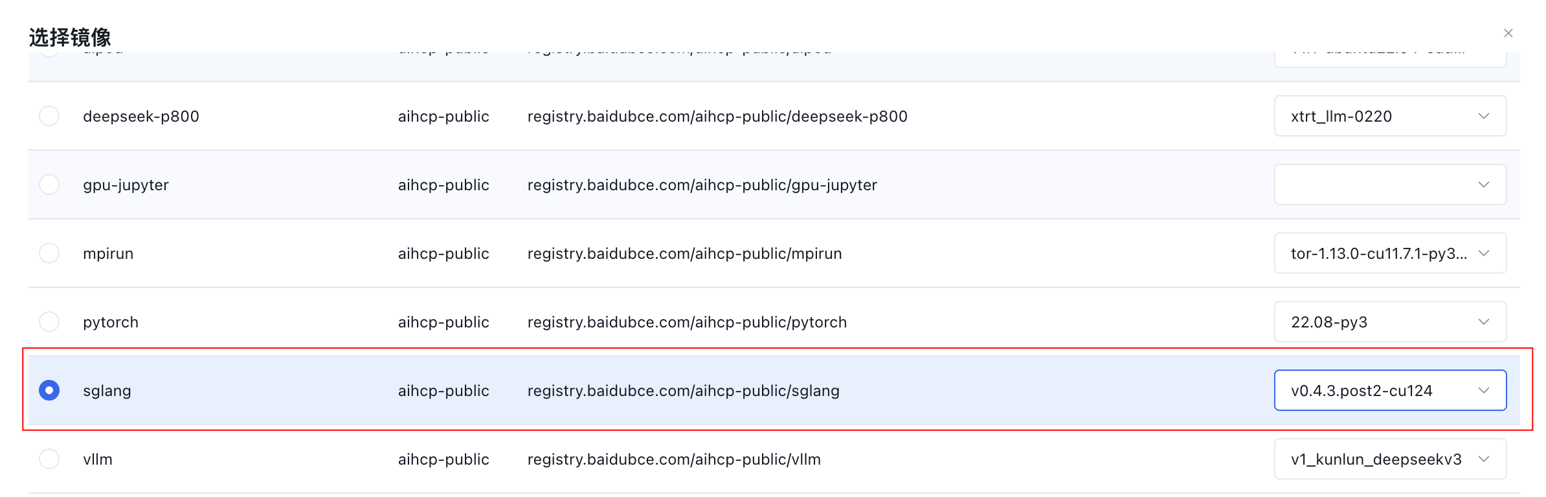Click aihcp-public in the pytorch row
The height and width of the screenshot is (497, 1546).
point(443,322)
